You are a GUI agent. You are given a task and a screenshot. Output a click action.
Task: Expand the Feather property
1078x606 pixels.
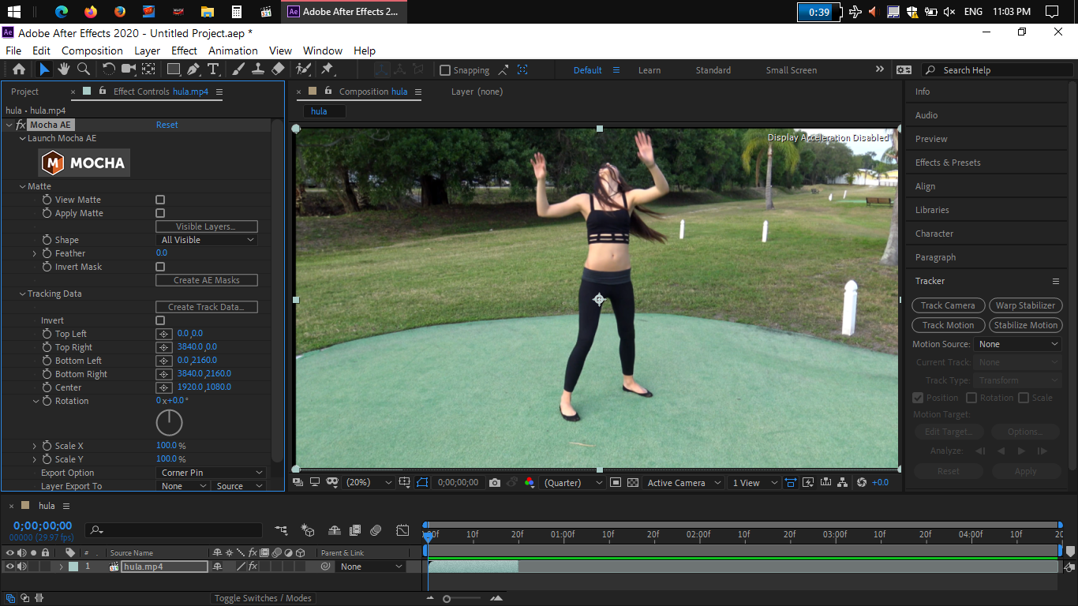click(x=35, y=253)
